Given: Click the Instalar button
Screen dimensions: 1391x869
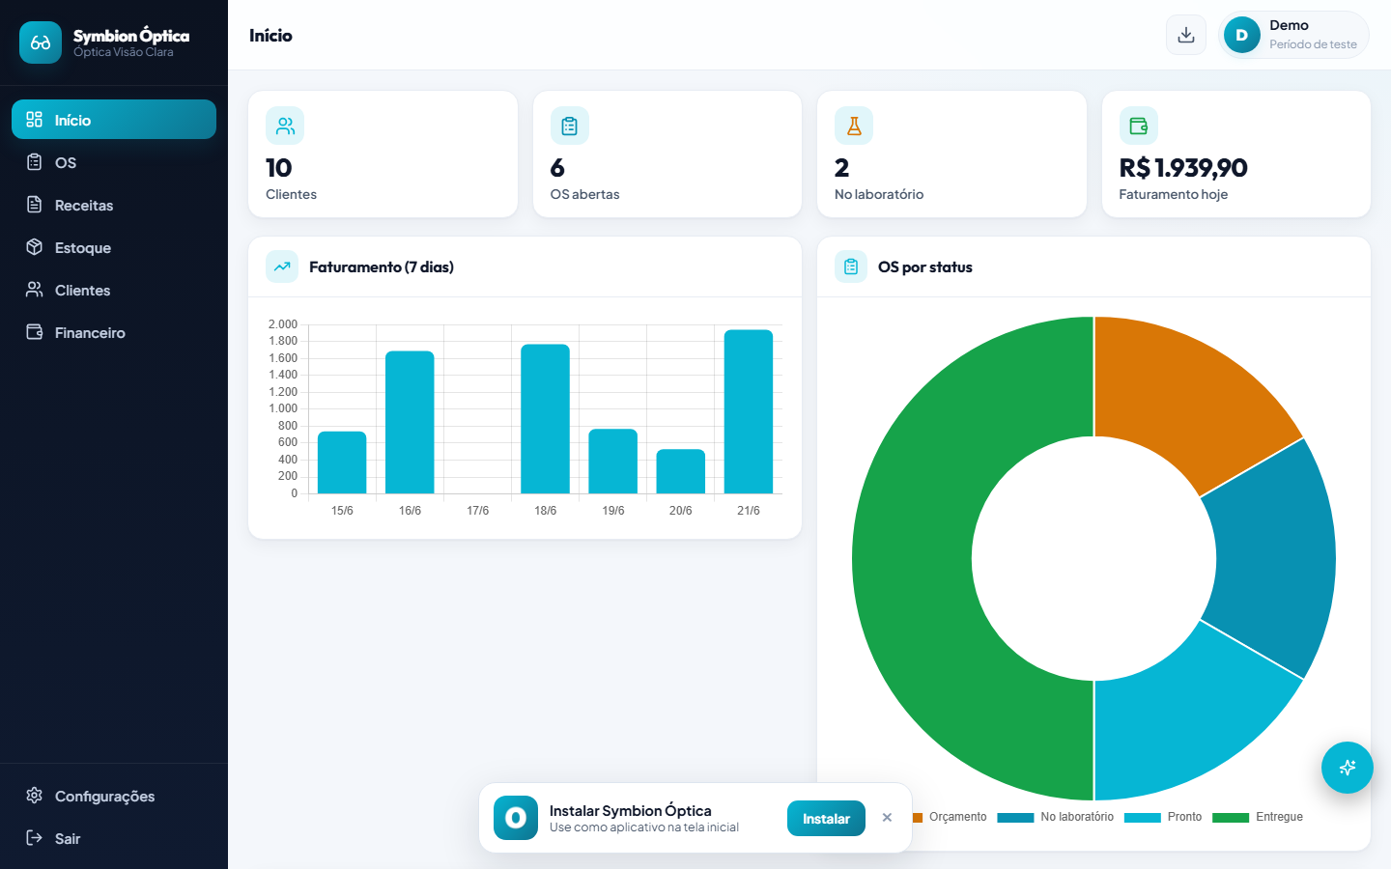Looking at the screenshot, I should (826, 819).
